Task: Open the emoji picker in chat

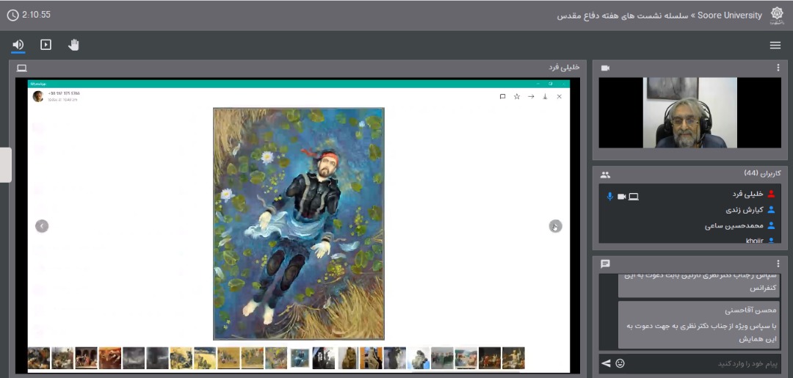Action: (620, 363)
